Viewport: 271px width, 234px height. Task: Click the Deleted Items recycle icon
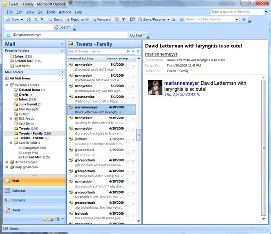tap(16, 90)
